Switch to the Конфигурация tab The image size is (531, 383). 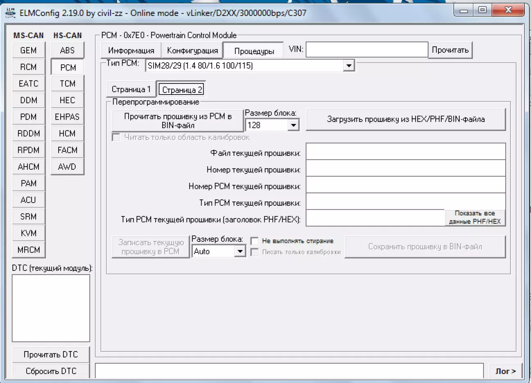[x=192, y=51]
